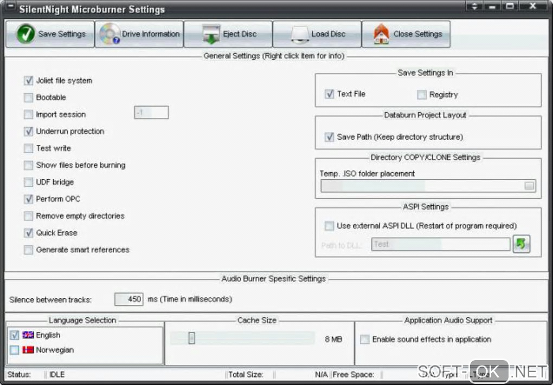Viewport: 553px width, 385px height.
Task: Open the Temp ISO folder browse button
Action: (x=529, y=186)
